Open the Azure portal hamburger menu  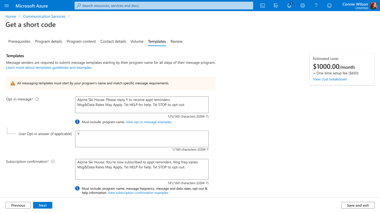(x=7, y=6)
